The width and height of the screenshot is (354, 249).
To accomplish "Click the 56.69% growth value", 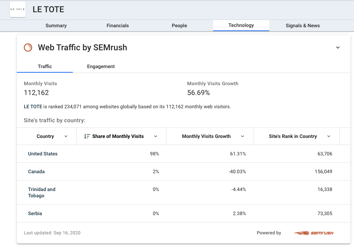I will tap(198, 93).
